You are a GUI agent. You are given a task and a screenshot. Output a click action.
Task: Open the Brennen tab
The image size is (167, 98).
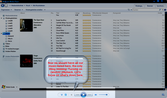[150, 6]
